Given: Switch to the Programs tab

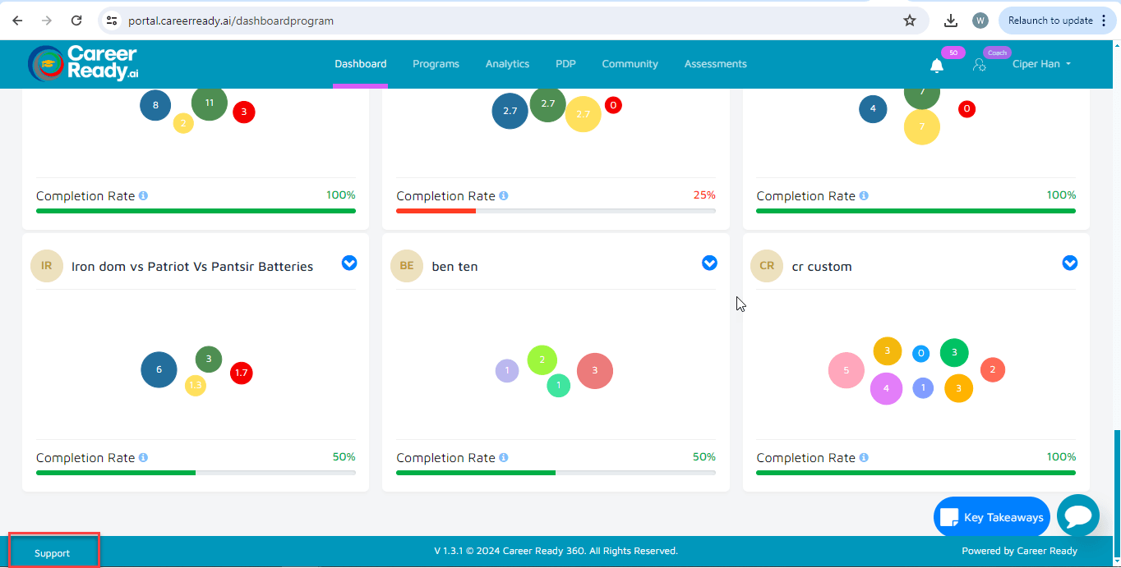Looking at the screenshot, I should click(436, 64).
